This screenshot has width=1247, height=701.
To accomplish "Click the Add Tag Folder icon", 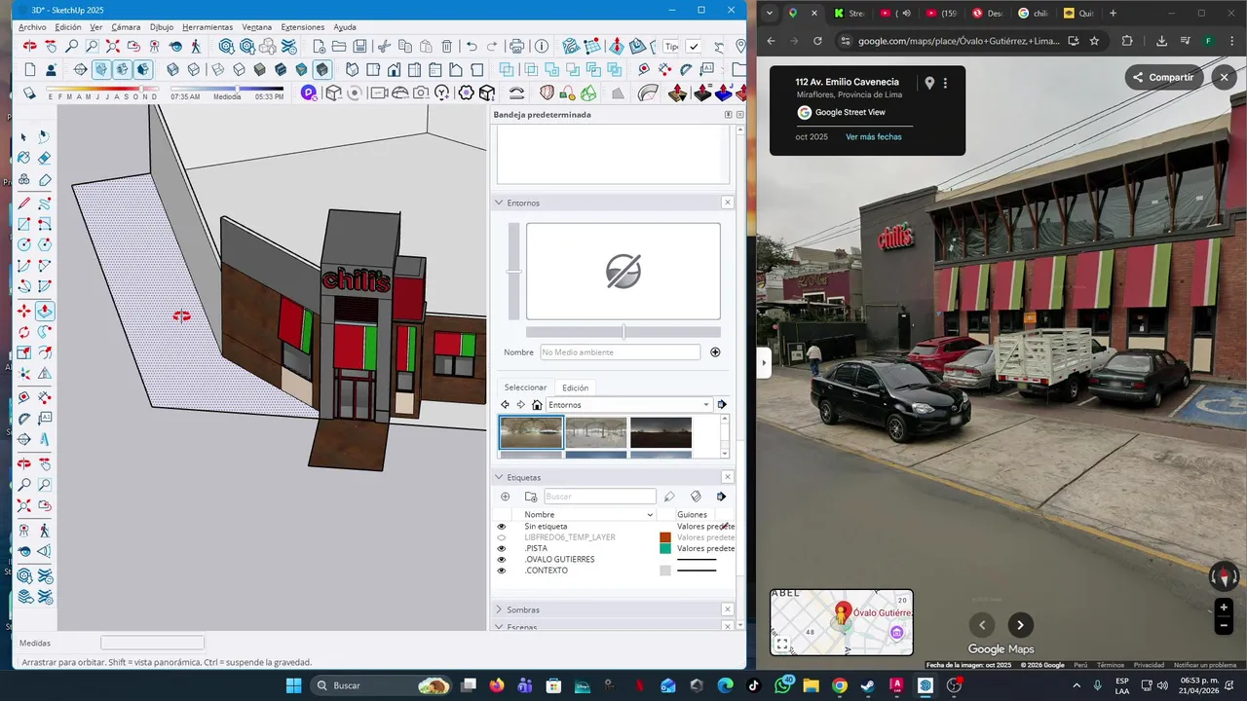I will tap(531, 497).
